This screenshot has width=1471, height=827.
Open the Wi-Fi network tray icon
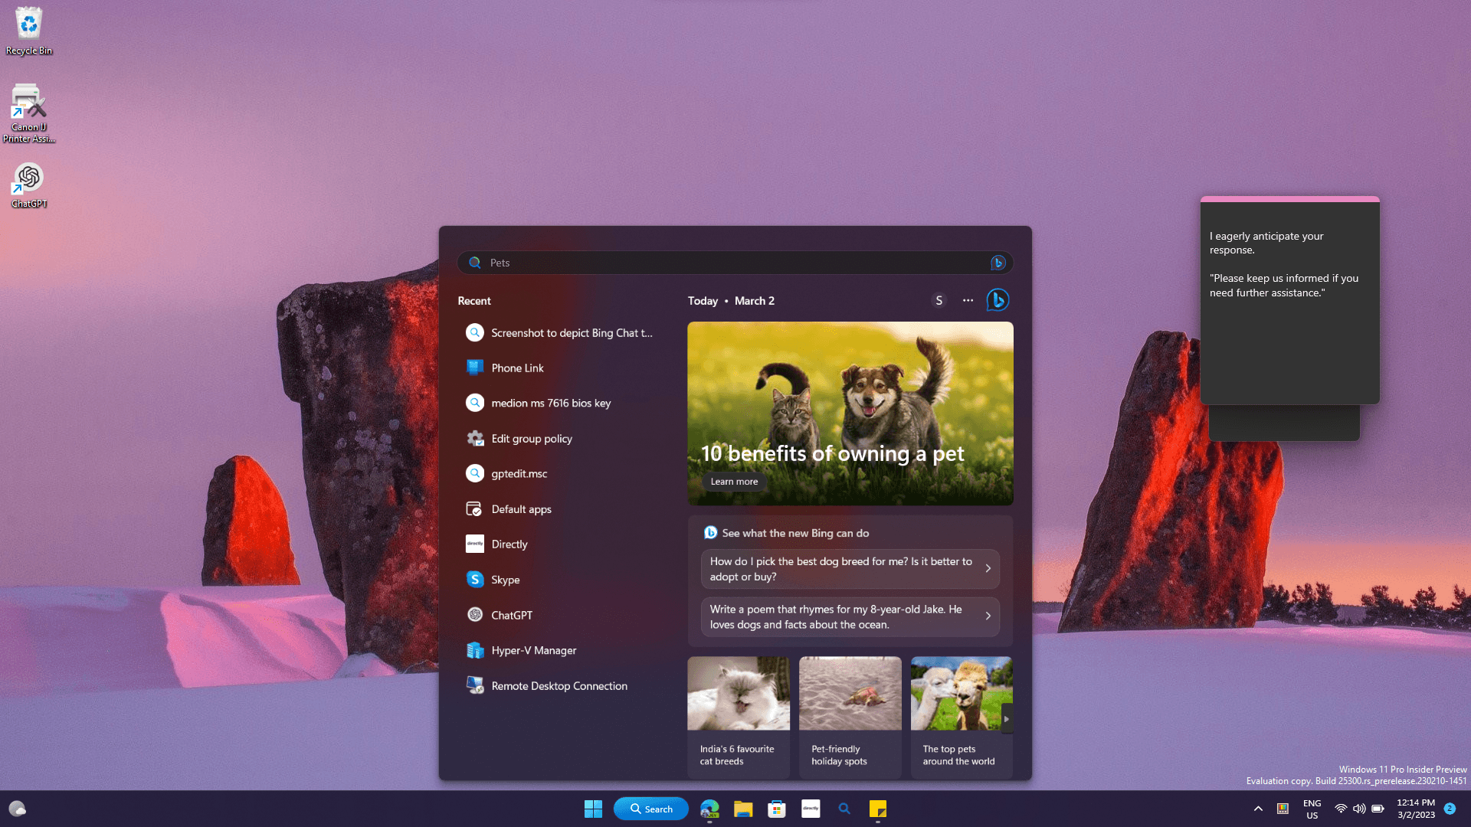tap(1341, 809)
